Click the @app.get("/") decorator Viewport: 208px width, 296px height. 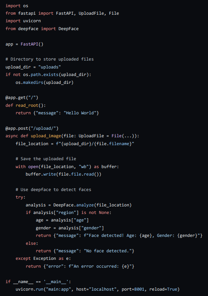pyautogui.click(x=22, y=97)
